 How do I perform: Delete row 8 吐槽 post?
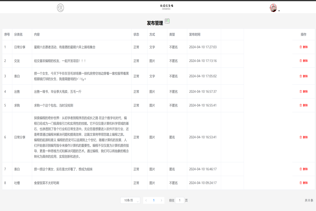[304, 183]
